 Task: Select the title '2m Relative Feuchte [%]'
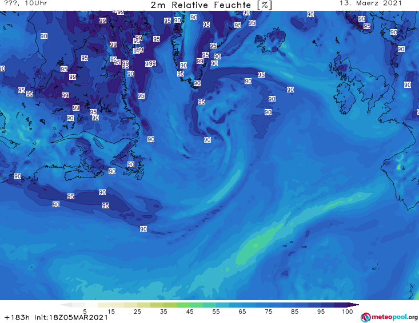click(211, 5)
